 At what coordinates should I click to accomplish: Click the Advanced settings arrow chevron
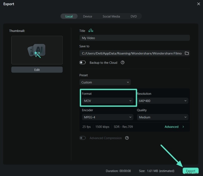click(x=183, y=127)
